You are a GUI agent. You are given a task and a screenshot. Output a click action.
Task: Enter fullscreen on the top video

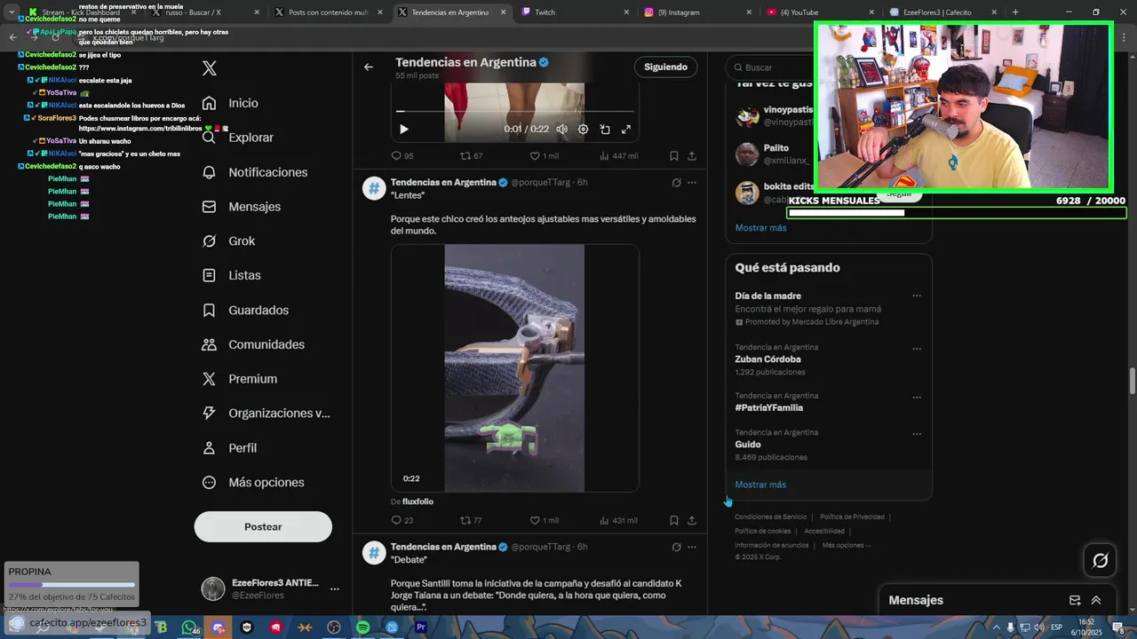click(x=626, y=130)
